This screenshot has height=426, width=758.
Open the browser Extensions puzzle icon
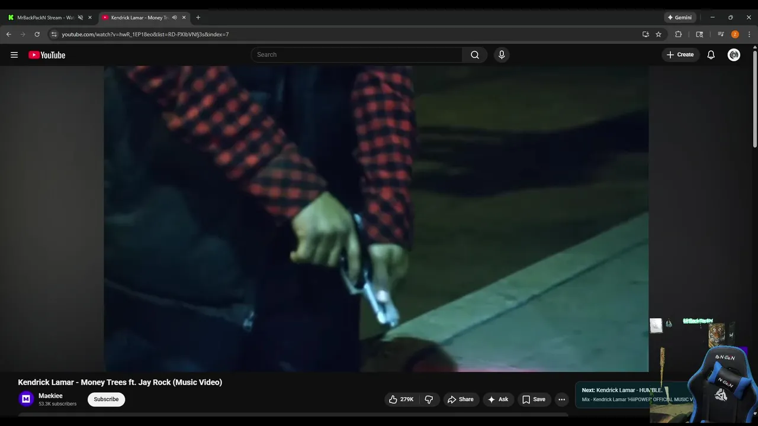tap(679, 34)
